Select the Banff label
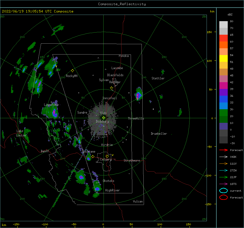 (45, 151)
